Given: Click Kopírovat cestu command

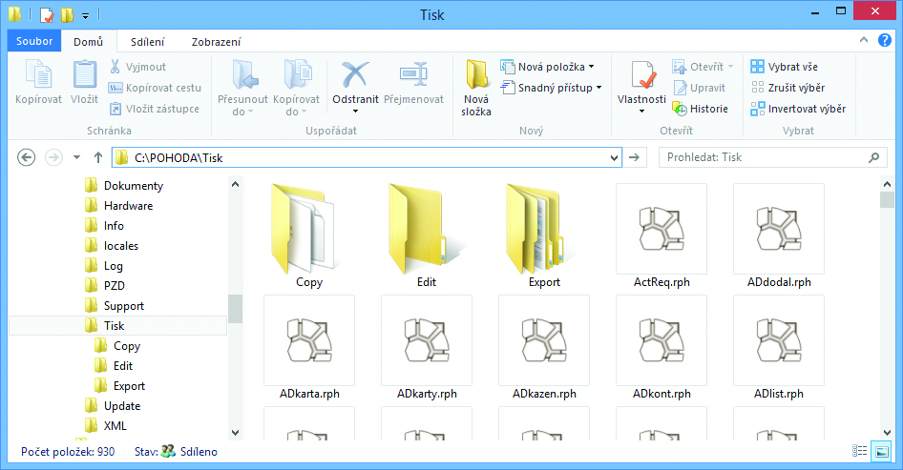Looking at the screenshot, I should 155,88.
